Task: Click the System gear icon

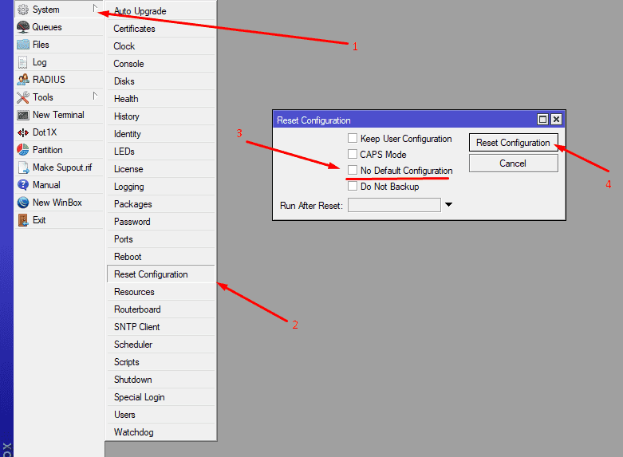Action: (23, 10)
